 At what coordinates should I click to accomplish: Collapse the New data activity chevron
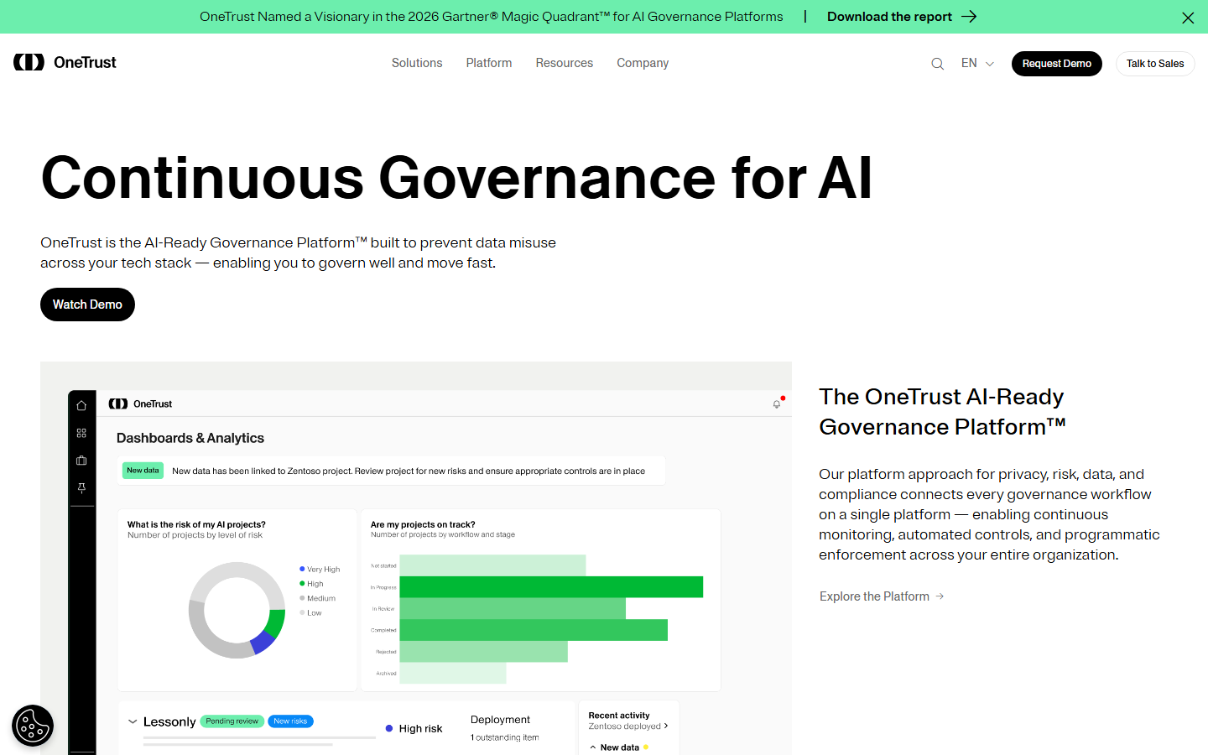point(593,747)
